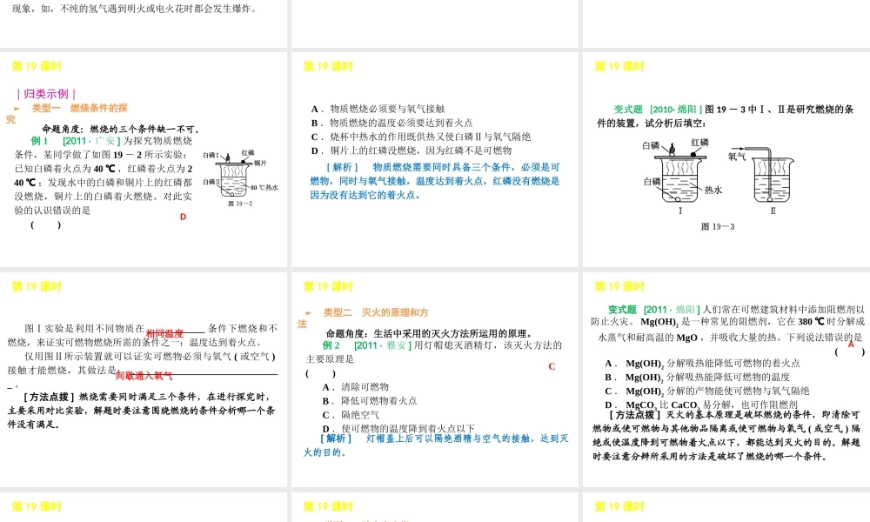Select the slide about Mg(OH)₂ 阻燃剂
The image size is (870, 522).
coord(726,380)
